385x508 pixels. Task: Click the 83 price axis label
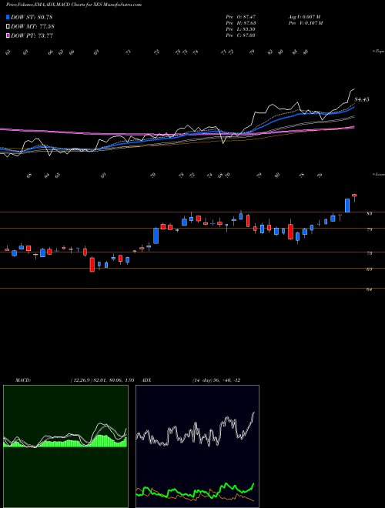coord(370,213)
